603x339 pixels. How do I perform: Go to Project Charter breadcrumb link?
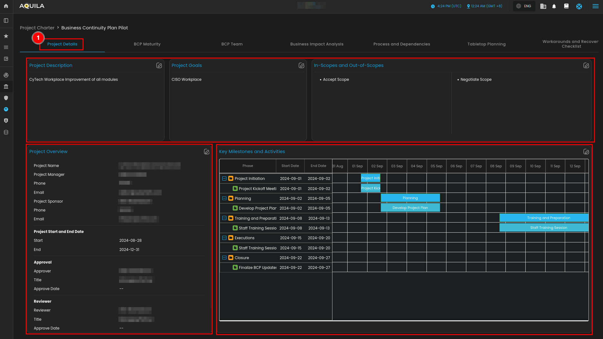point(37,28)
